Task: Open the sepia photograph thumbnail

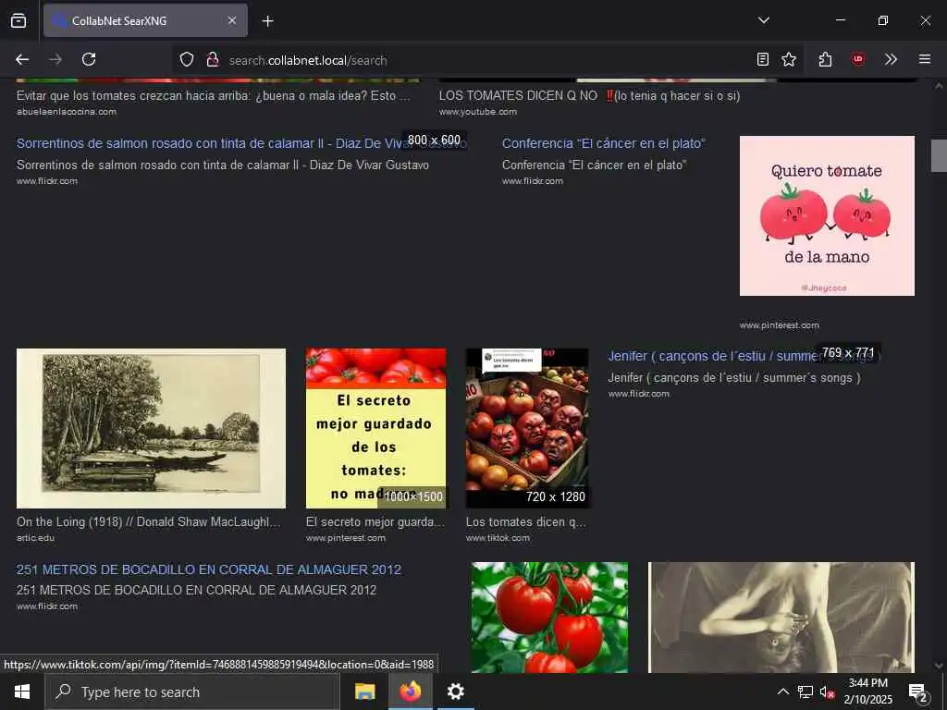Action: (781, 617)
